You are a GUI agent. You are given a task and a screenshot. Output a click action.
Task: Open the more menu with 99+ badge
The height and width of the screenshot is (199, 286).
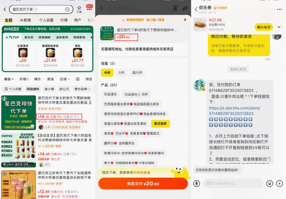tap(89, 8)
